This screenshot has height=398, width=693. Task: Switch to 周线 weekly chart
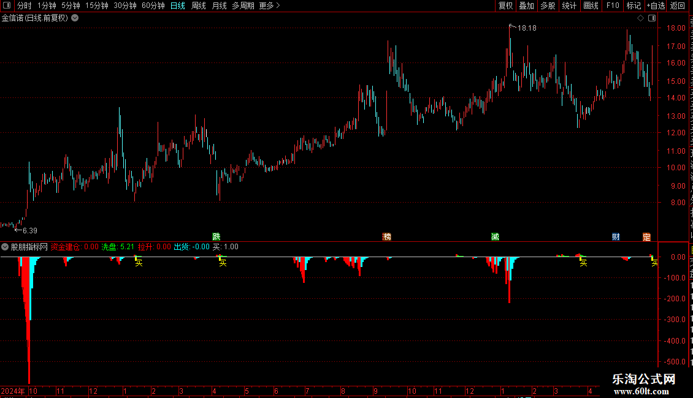199,6
